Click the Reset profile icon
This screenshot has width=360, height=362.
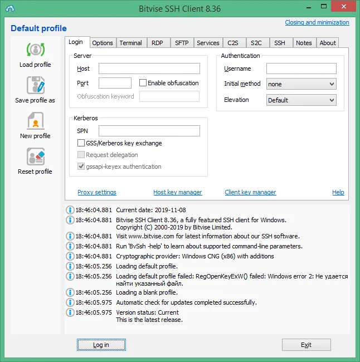click(x=36, y=156)
